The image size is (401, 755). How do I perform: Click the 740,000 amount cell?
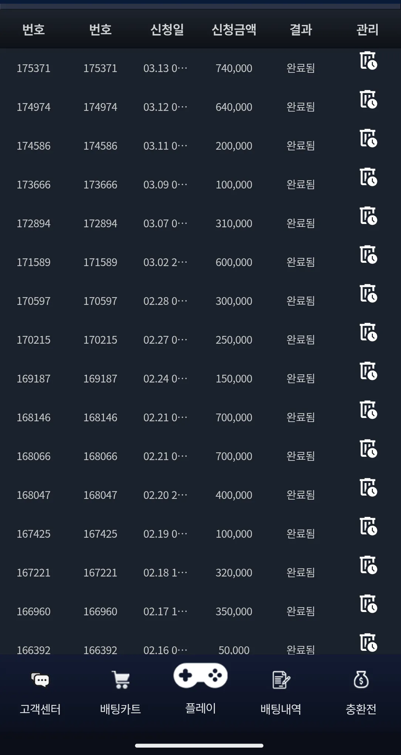click(234, 68)
